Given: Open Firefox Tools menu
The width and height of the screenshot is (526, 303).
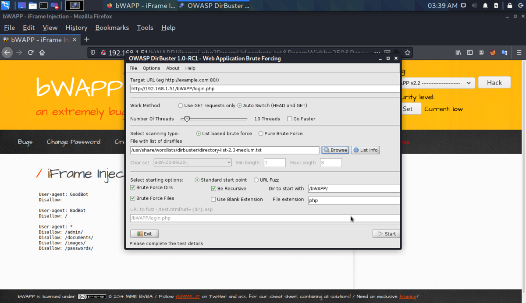Looking at the screenshot, I should pyautogui.click(x=145, y=28).
